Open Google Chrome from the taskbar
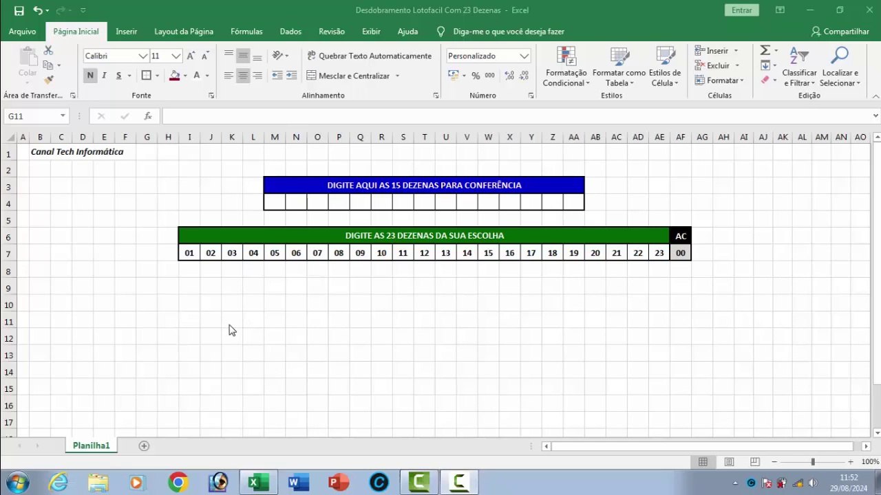 click(178, 483)
